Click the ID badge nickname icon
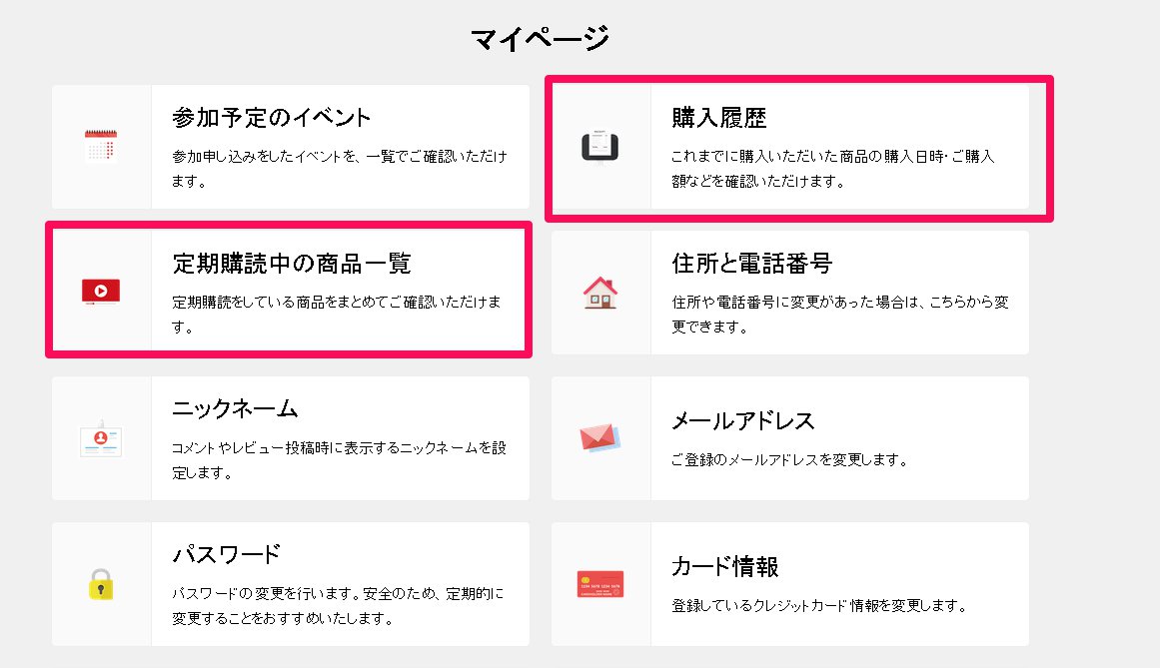Screen dimensions: 1160x668 (101, 437)
